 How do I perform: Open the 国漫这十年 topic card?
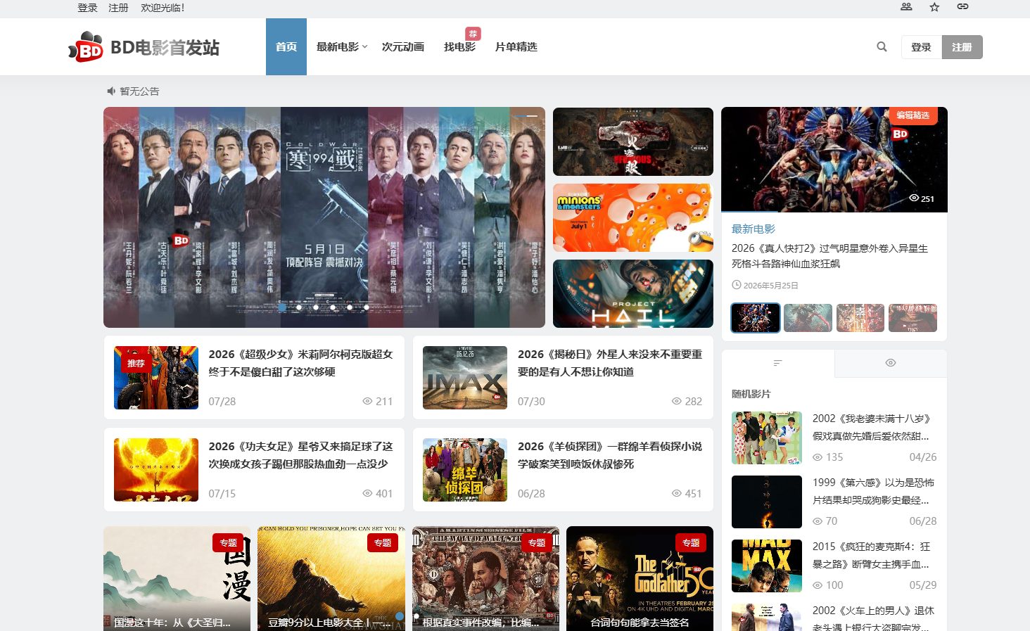(x=177, y=578)
